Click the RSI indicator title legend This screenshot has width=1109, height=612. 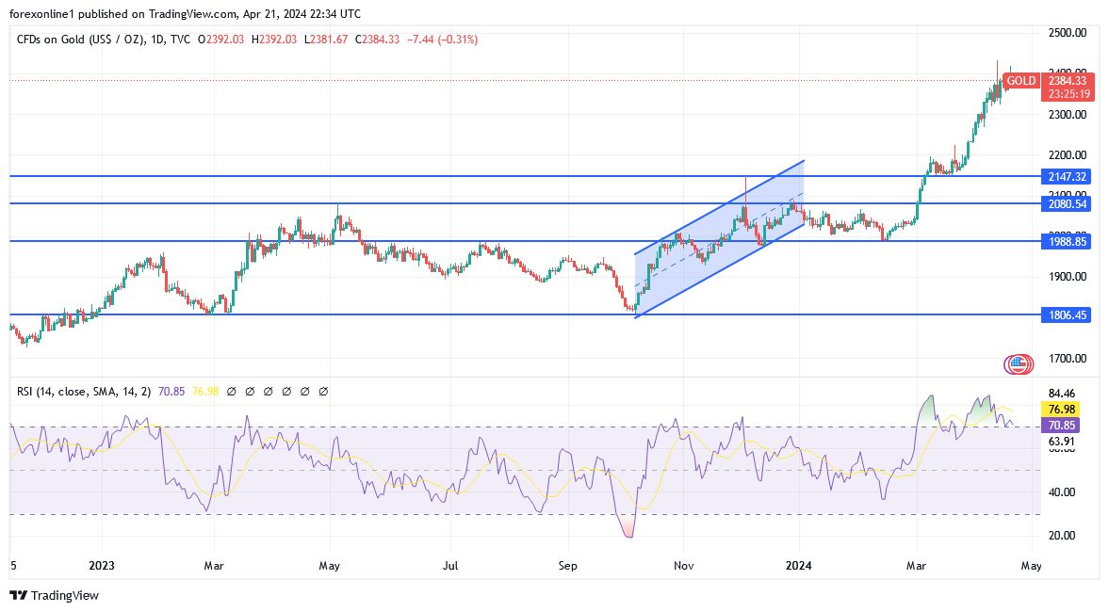(84, 392)
